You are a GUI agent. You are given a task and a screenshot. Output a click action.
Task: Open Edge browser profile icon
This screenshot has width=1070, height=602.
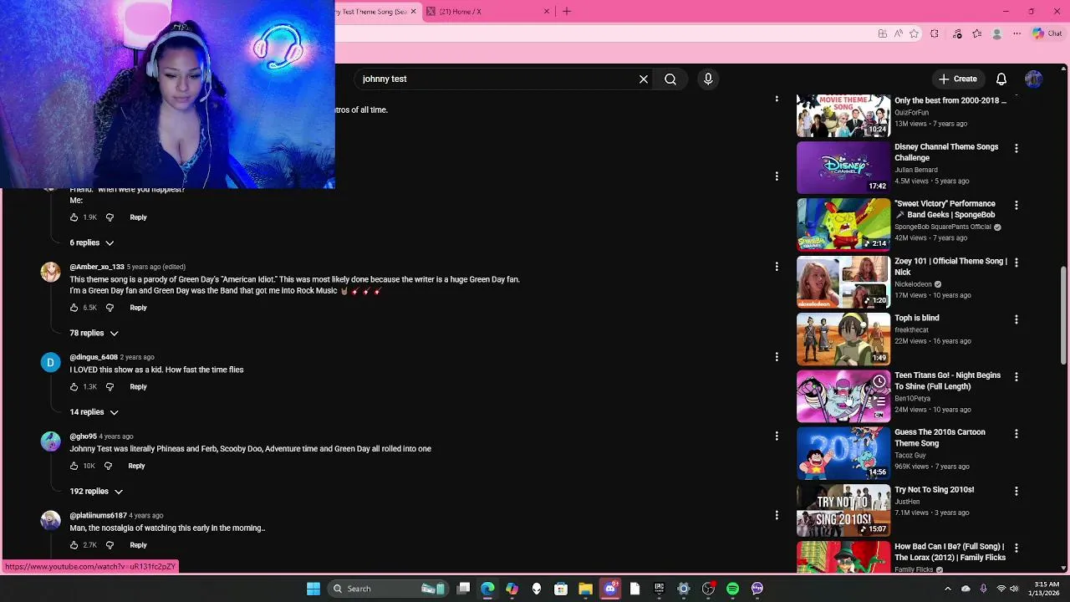coord(996,33)
